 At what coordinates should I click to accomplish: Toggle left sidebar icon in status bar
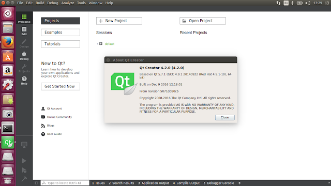(x=36, y=183)
